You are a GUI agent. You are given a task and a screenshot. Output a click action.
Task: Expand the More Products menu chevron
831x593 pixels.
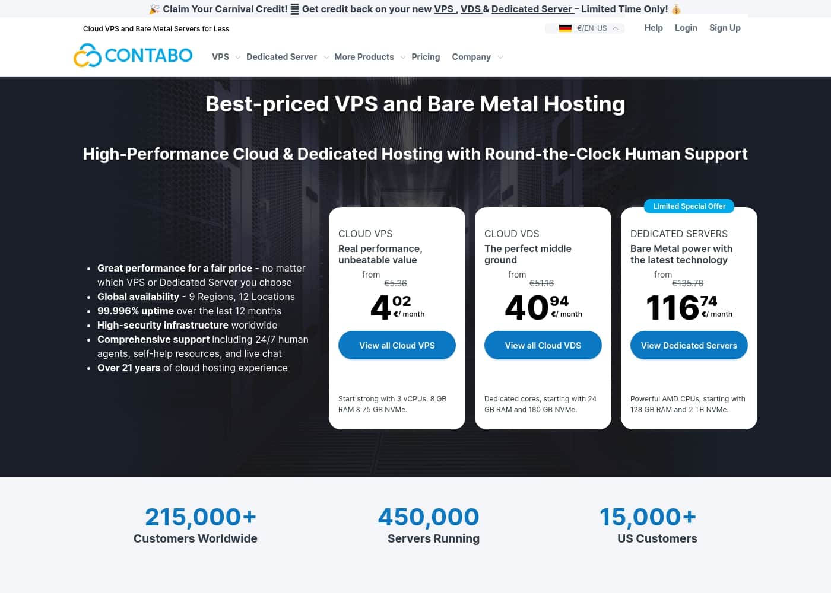click(x=403, y=58)
